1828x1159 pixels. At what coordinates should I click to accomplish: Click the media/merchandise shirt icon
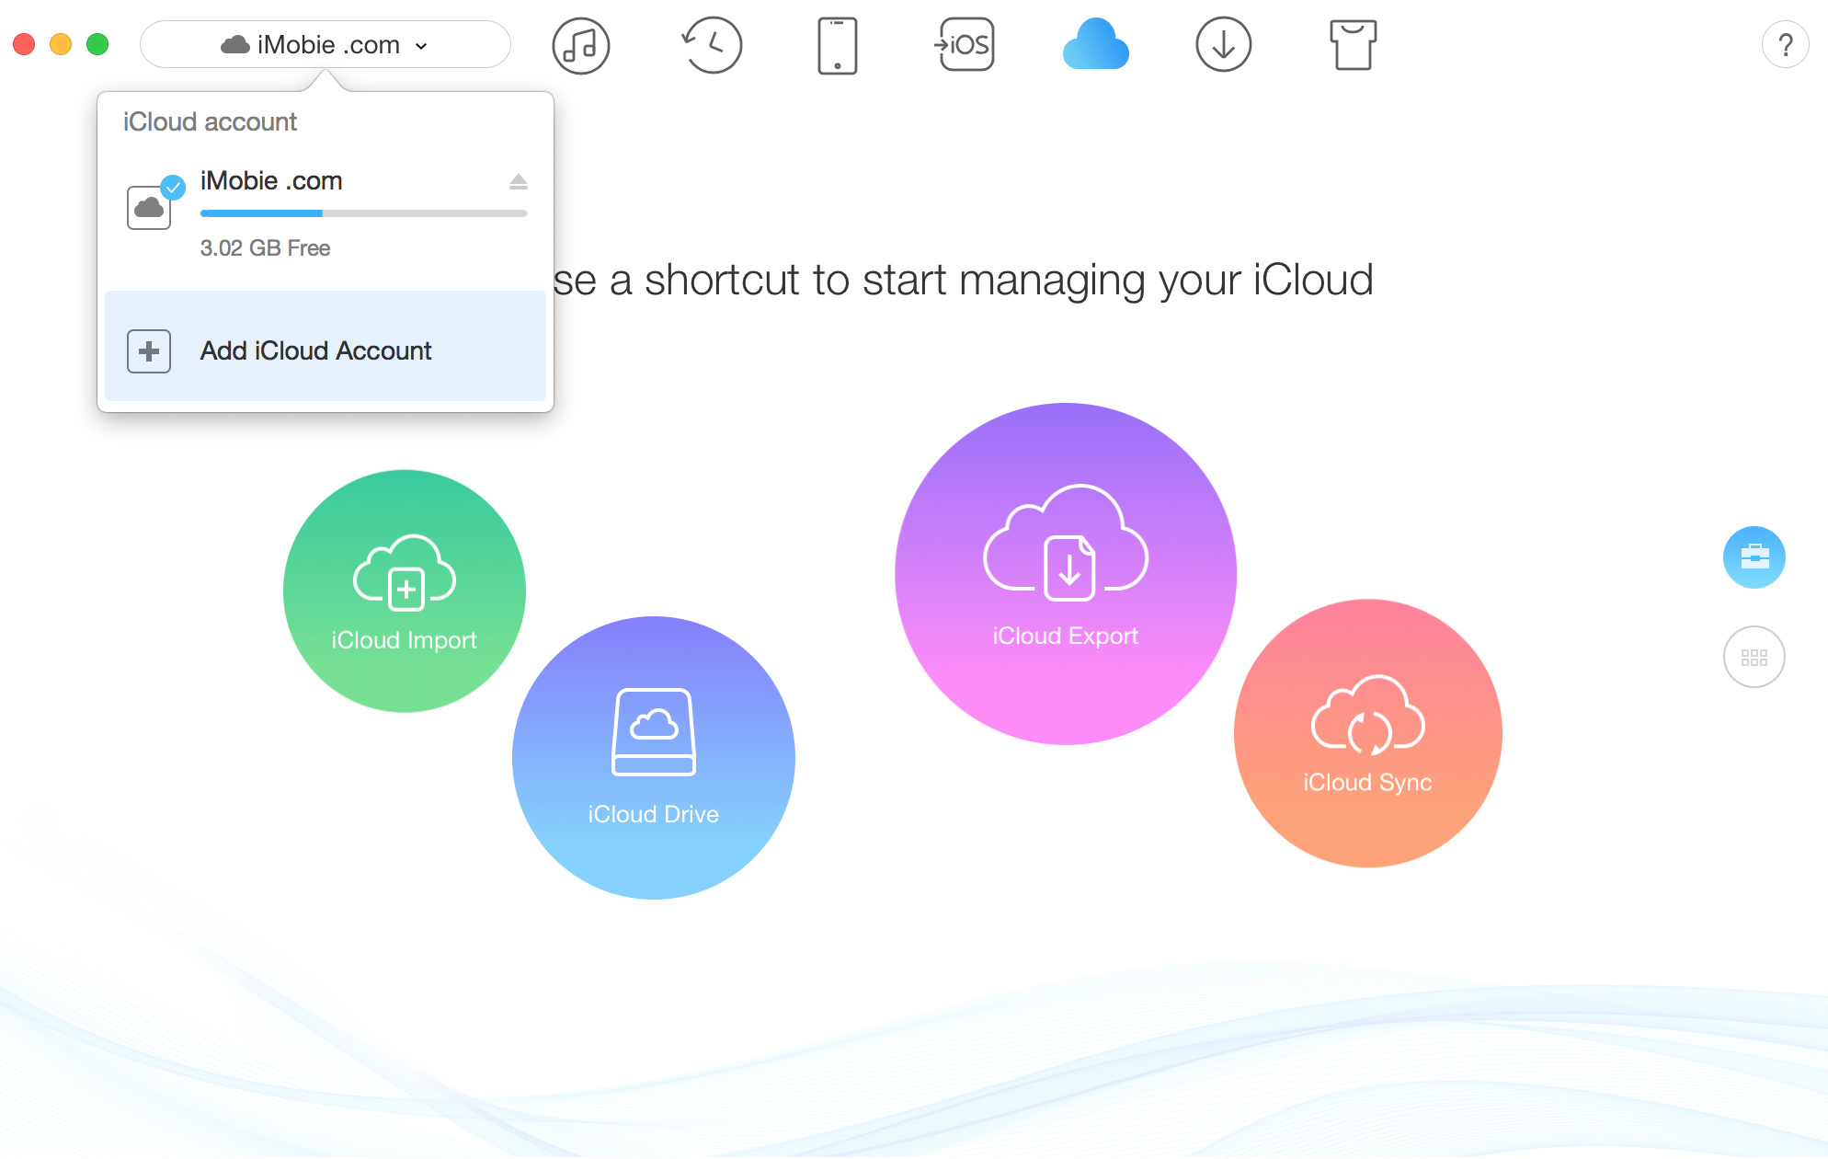1351,44
